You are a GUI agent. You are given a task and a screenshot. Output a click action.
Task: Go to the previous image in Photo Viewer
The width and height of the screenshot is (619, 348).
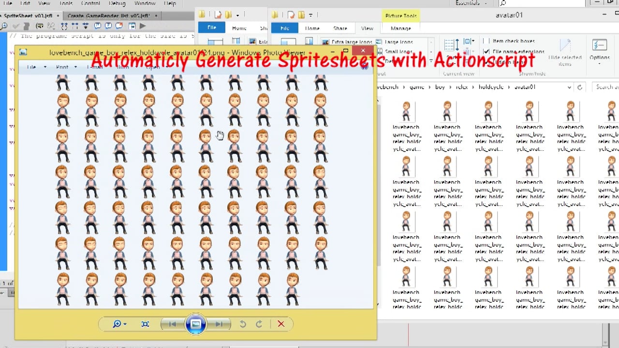pos(172,324)
